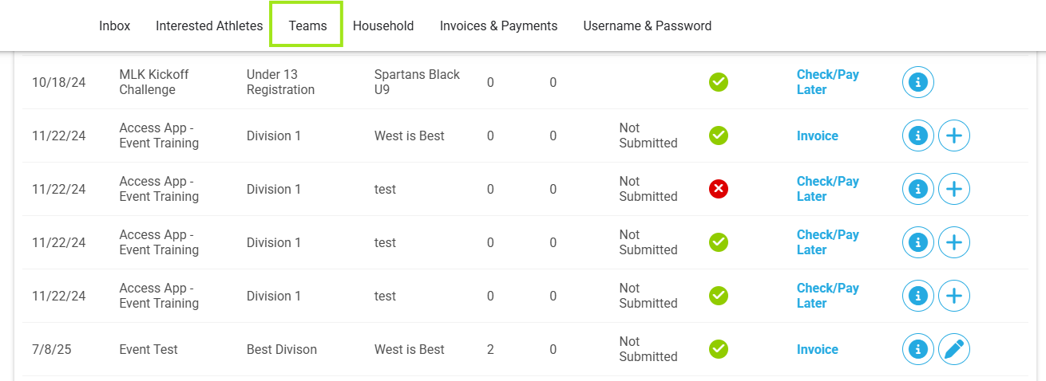Click plus icon on the red X test row
The width and height of the screenshot is (1046, 381).
(x=953, y=189)
